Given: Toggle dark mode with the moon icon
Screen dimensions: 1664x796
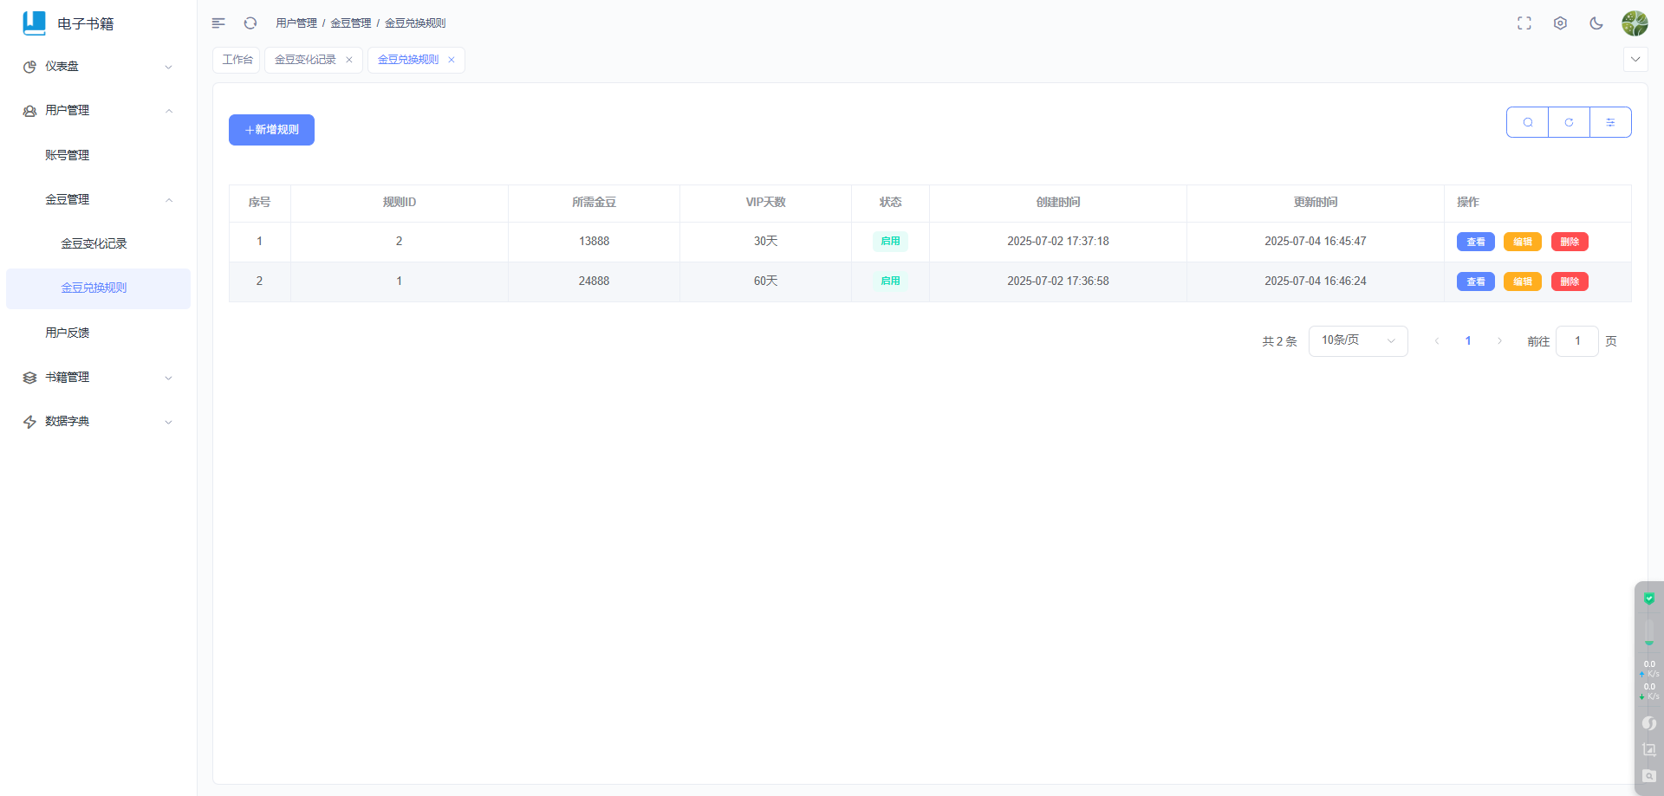Looking at the screenshot, I should tap(1596, 23).
